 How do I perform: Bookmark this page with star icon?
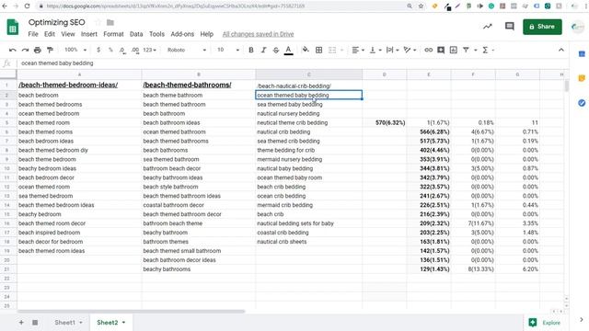click(421, 6)
